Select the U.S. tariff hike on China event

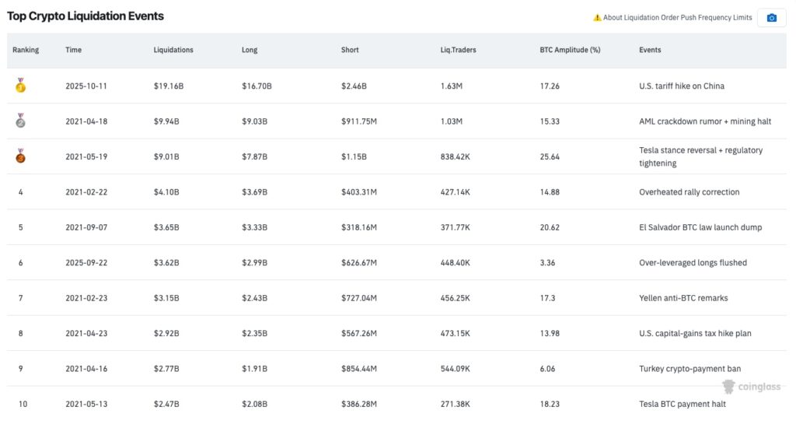(x=681, y=86)
